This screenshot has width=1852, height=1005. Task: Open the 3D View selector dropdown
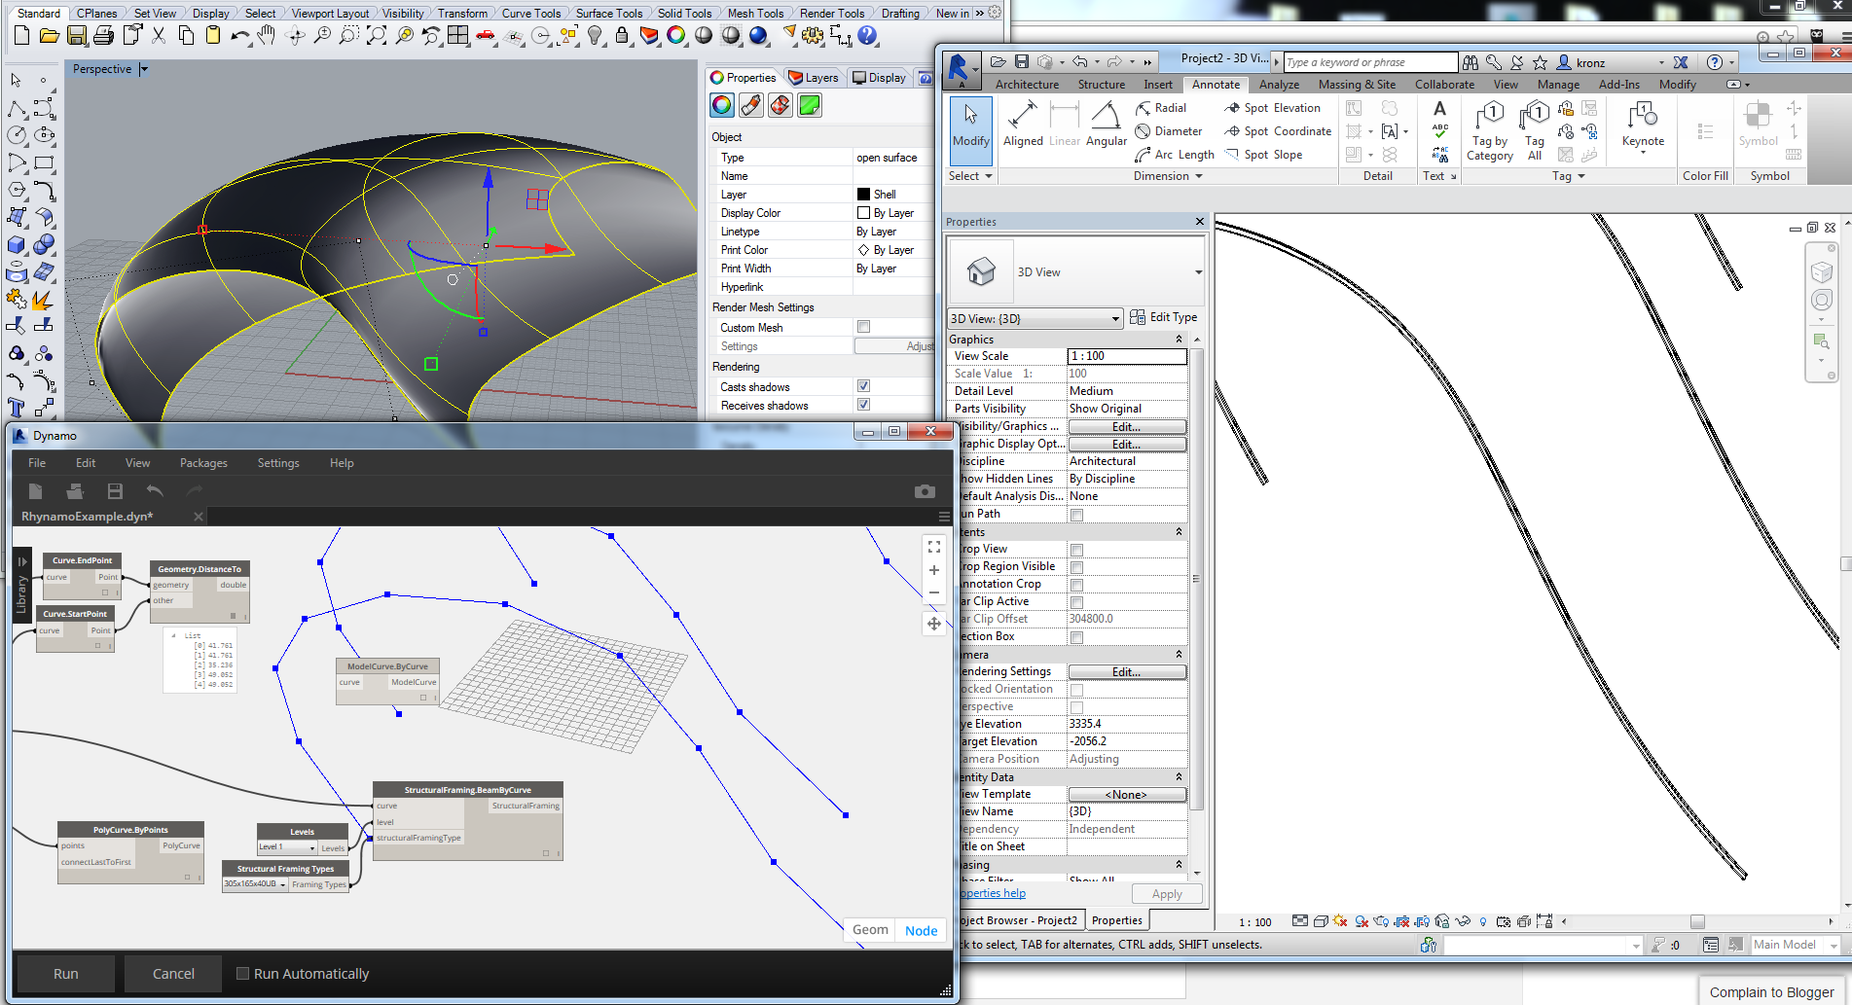pyautogui.click(x=1034, y=319)
